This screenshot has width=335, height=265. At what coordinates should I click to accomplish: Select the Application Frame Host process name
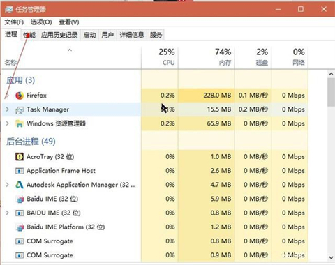(61, 171)
